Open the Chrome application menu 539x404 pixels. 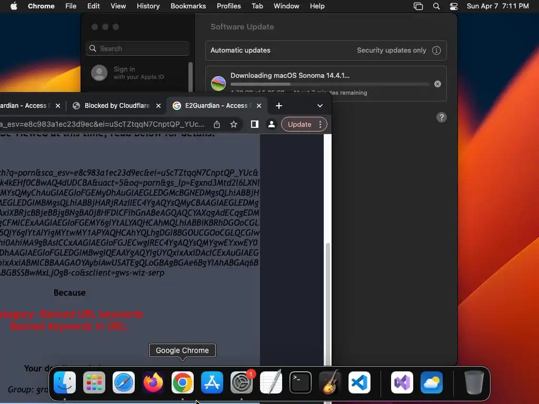click(41, 6)
